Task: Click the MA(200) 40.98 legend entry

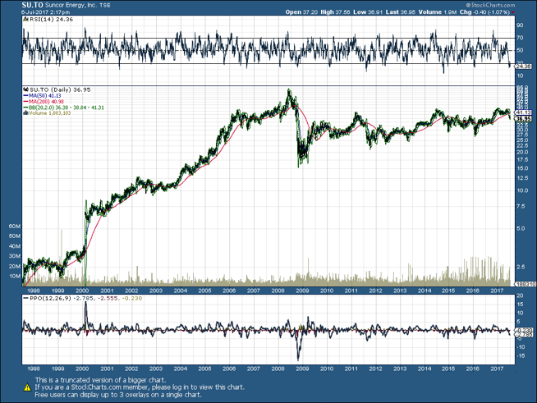Action: click(x=46, y=102)
